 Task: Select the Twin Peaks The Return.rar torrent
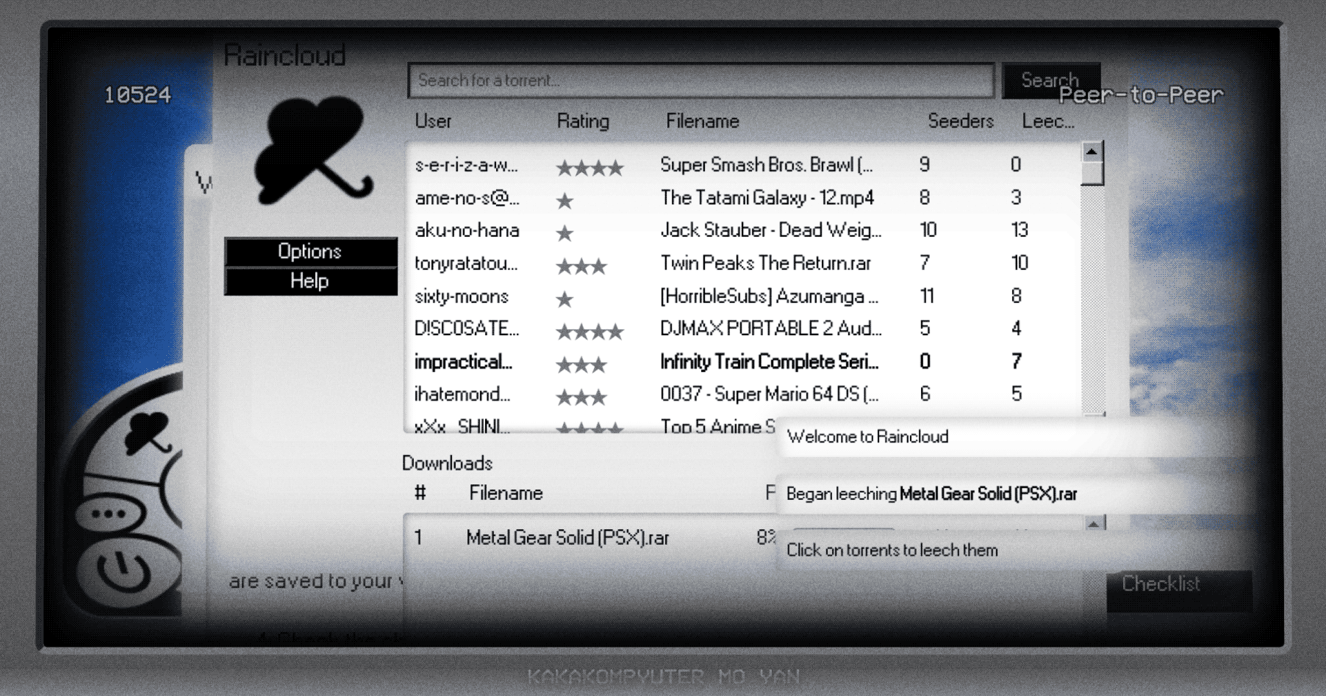pos(765,263)
